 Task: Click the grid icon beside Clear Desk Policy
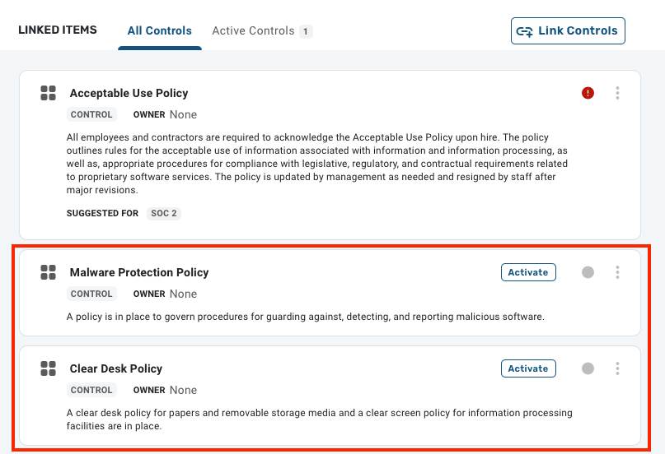pos(48,368)
